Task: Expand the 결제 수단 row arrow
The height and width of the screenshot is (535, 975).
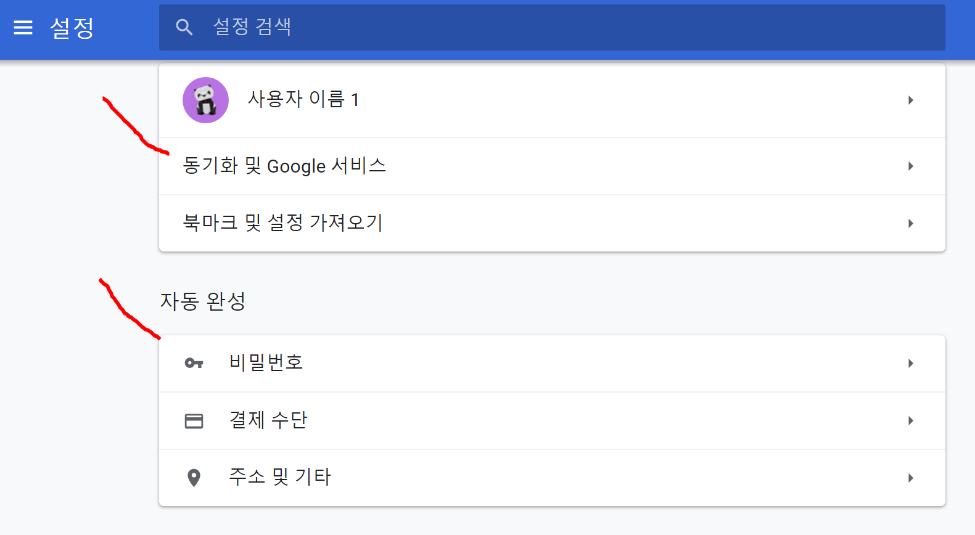Action: tap(911, 420)
